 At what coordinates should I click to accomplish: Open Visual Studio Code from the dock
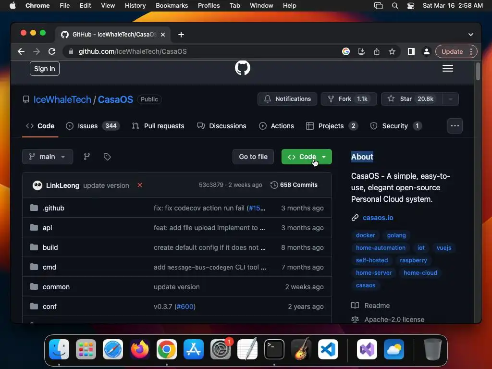pyautogui.click(x=328, y=349)
